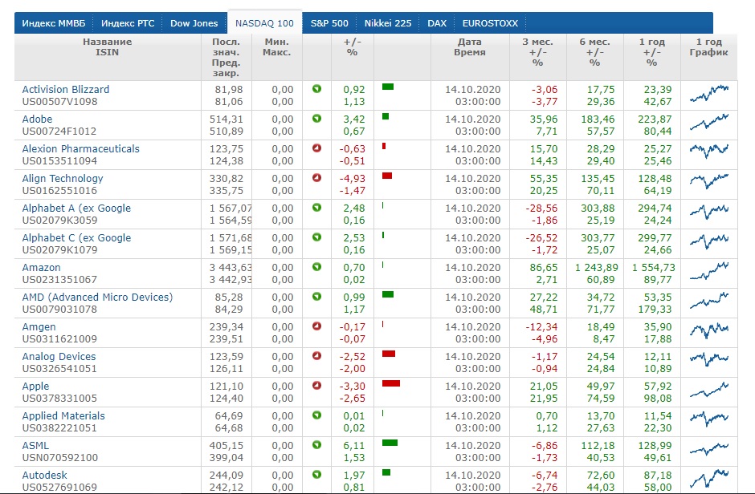Open the Amazon stock link
Screen dimensions: 755x494
coord(43,267)
